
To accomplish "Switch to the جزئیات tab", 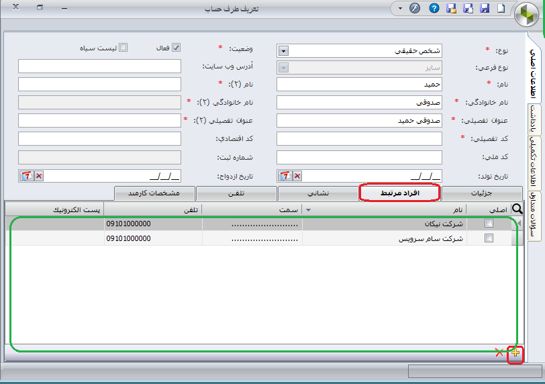I will pyautogui.click(x=481, y=193).
